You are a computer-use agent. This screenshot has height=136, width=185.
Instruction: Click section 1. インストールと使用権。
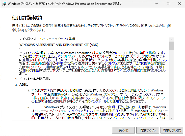[x=35, y=79]
